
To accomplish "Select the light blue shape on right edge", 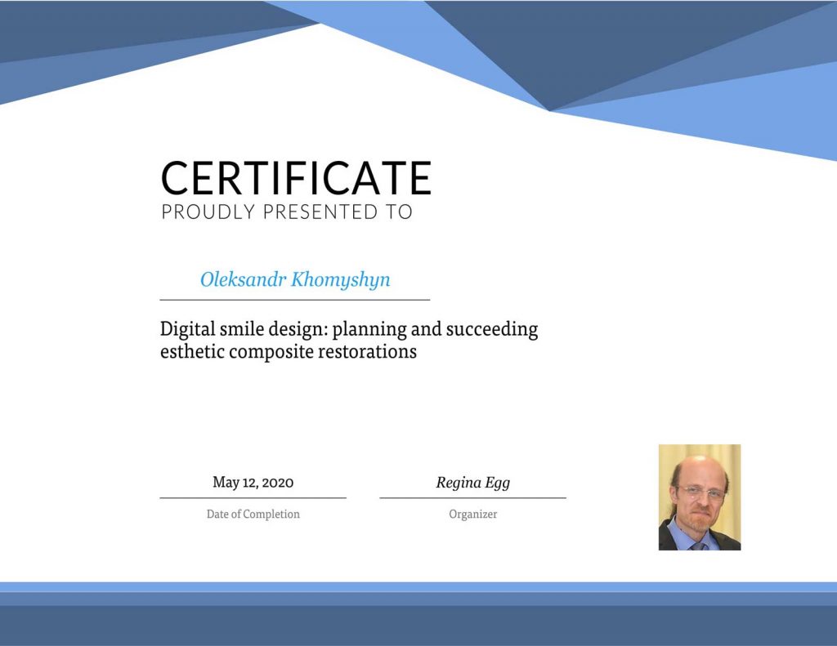I will click(760, 114).
